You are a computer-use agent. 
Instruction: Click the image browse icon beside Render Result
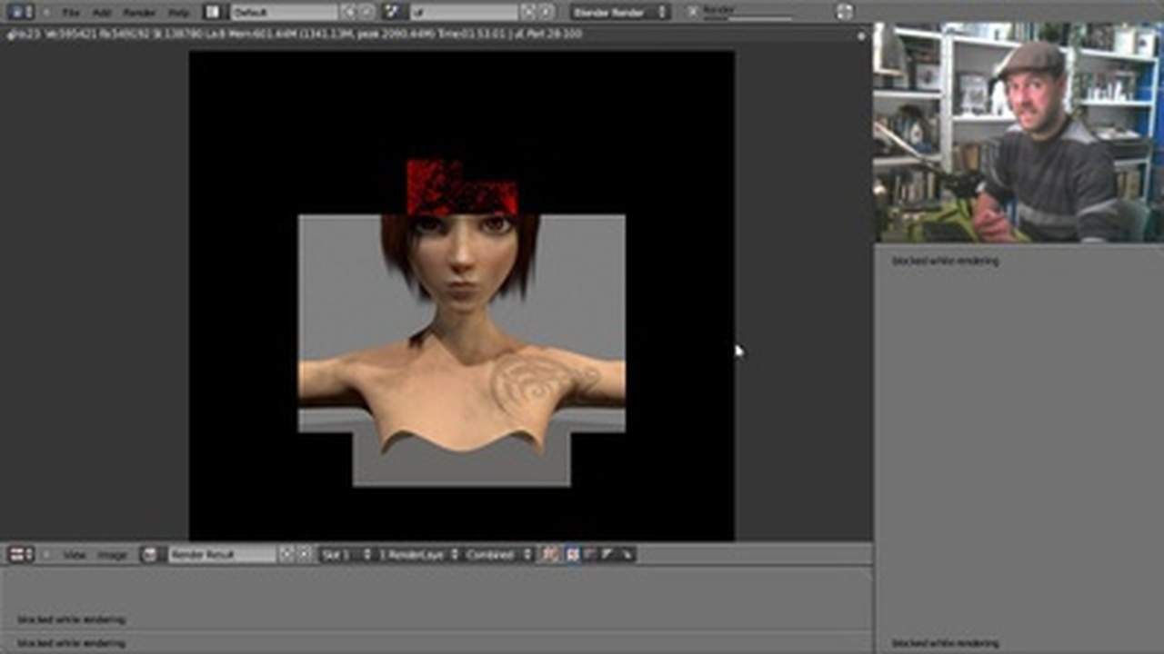pyautogui.click(x=151, y=554)
